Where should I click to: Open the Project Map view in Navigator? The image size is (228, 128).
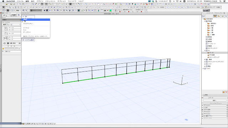point(215,16)
